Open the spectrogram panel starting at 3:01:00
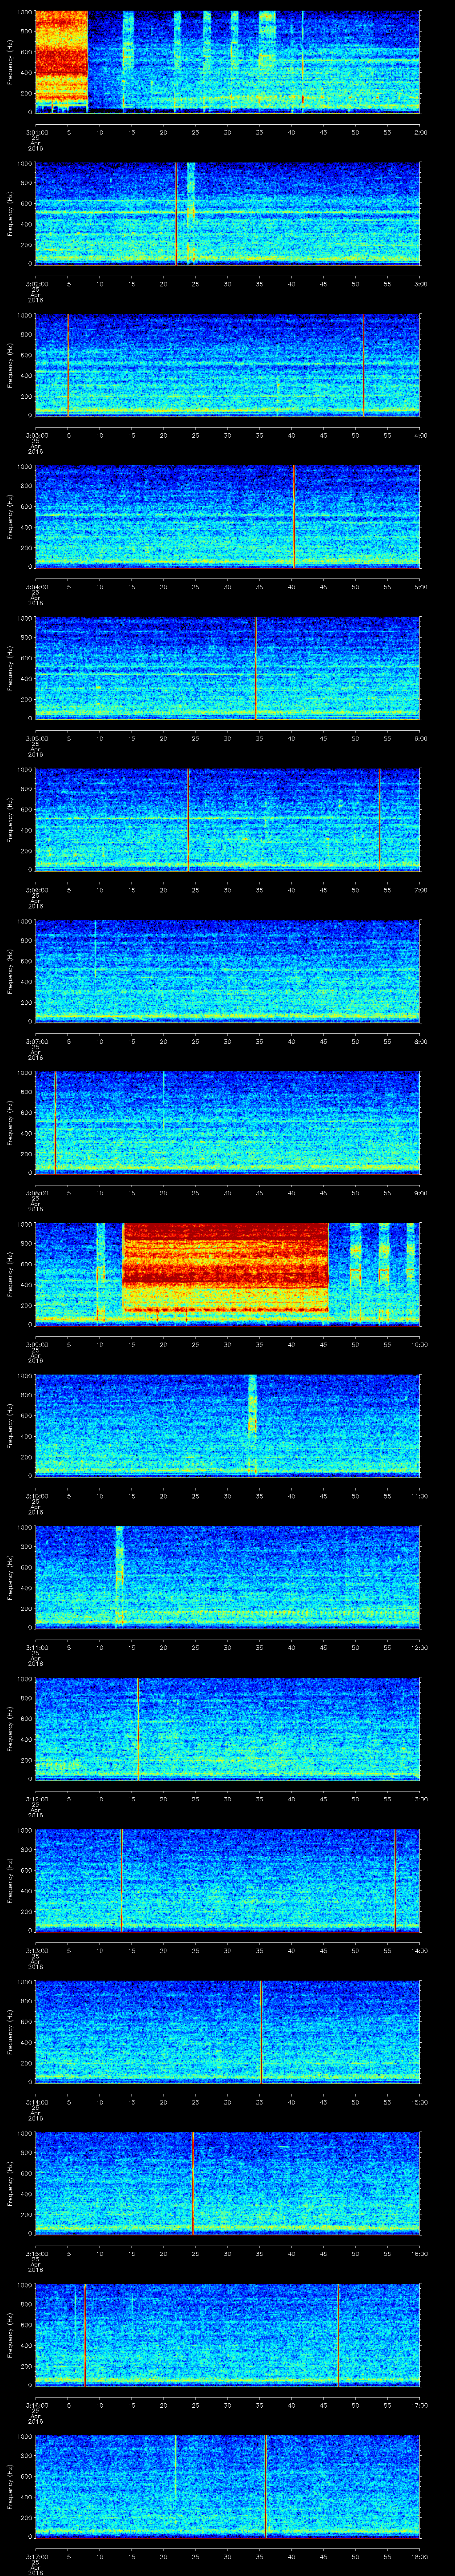455x2576 pixels. (227, 62)
